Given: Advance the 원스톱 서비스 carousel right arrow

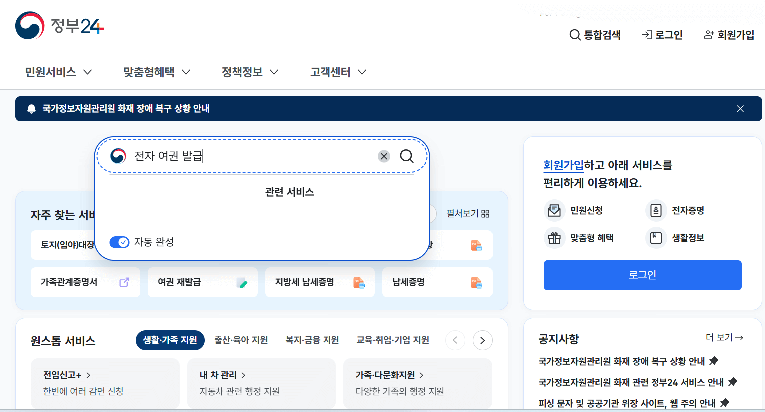Looking at the screenshot, I should [x=482, y=340].
